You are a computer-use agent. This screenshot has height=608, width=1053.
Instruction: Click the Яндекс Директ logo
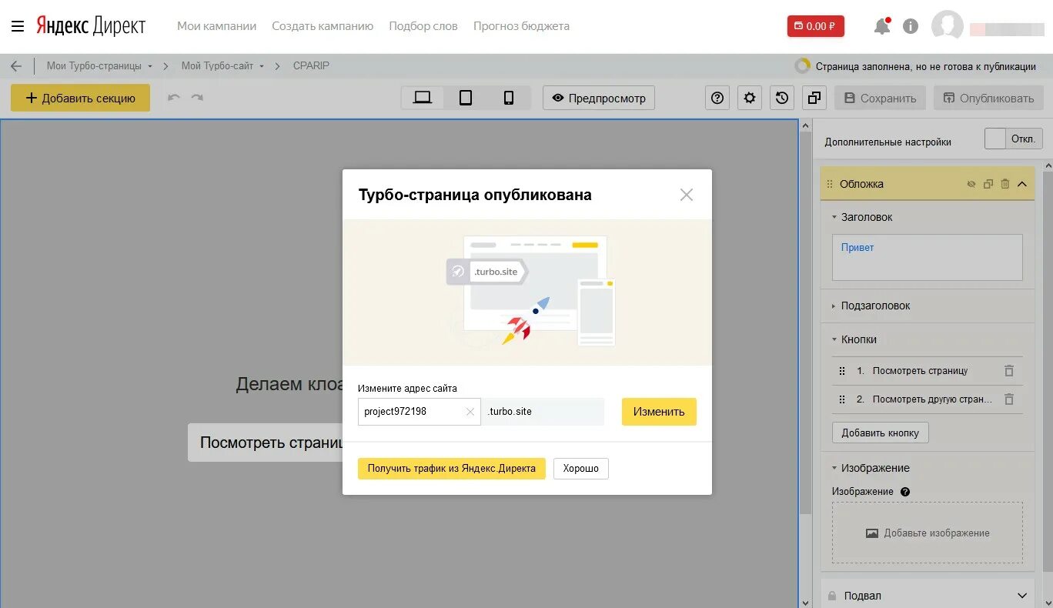click(91, 26)
